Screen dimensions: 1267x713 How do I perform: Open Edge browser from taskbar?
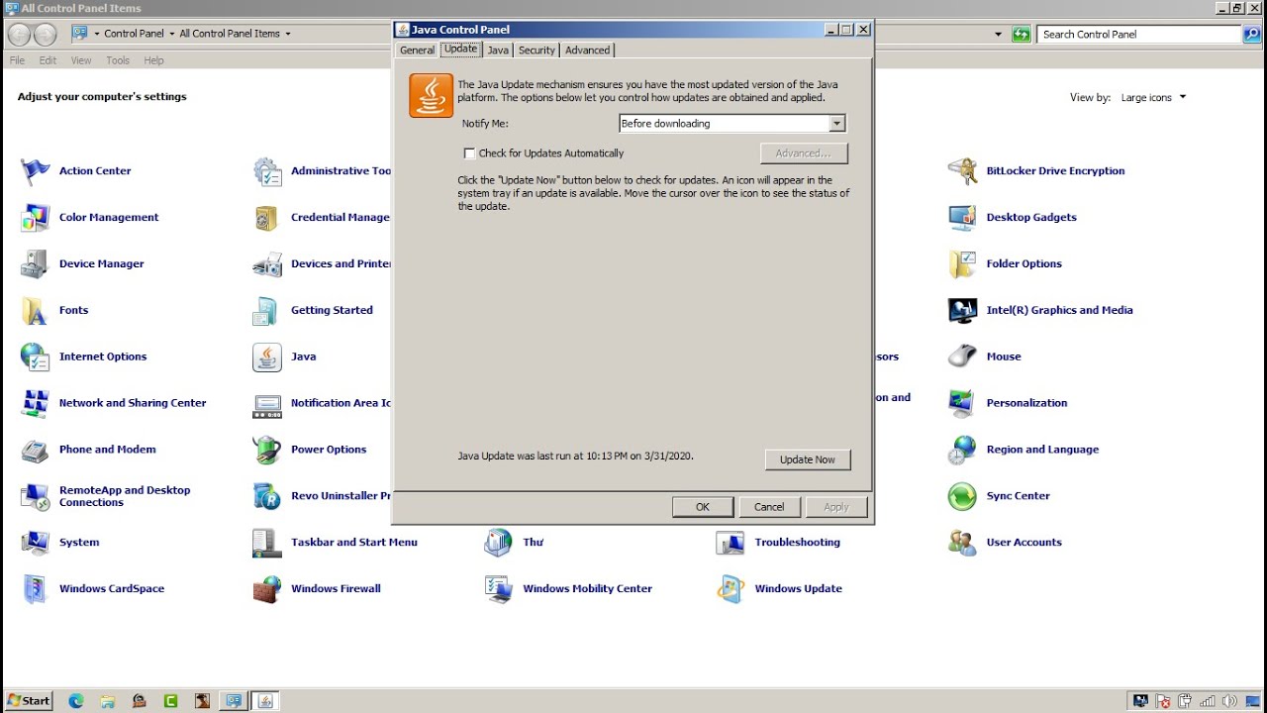tap(76, 701)
